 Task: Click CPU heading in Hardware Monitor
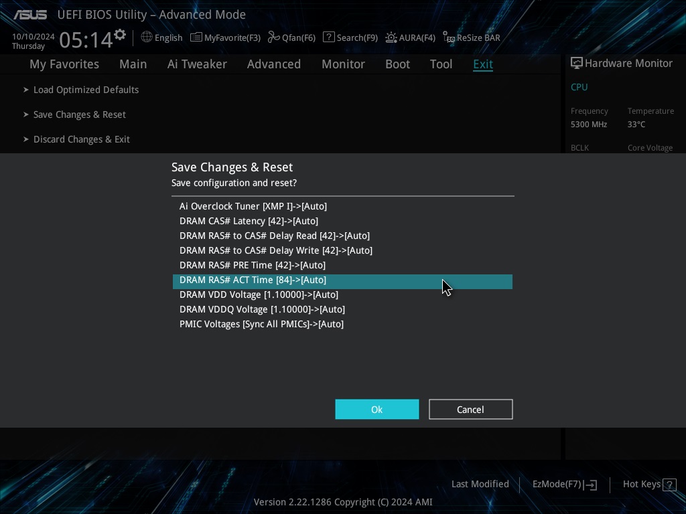[579, 87]
